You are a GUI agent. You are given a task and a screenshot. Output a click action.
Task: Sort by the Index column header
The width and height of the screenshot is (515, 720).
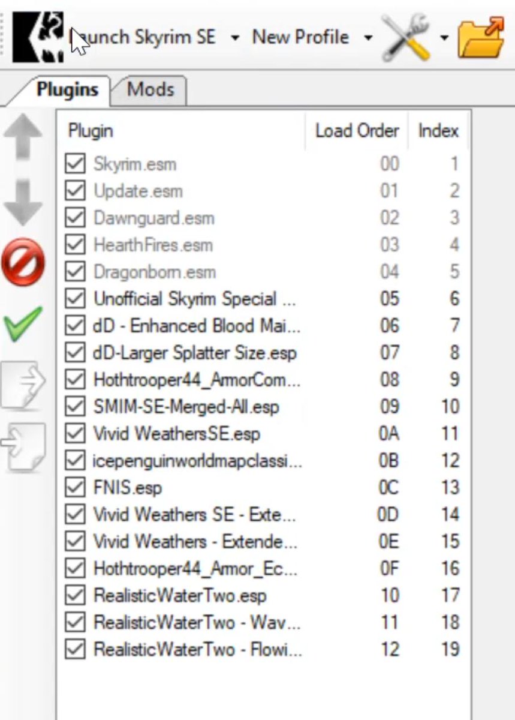pos(438,131)
